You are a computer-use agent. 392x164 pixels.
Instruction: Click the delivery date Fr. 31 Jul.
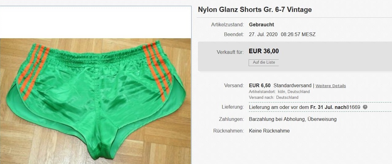321,107
